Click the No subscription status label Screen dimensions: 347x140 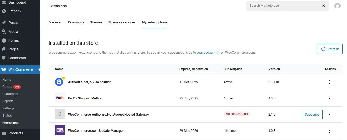(x=237, y=114)
